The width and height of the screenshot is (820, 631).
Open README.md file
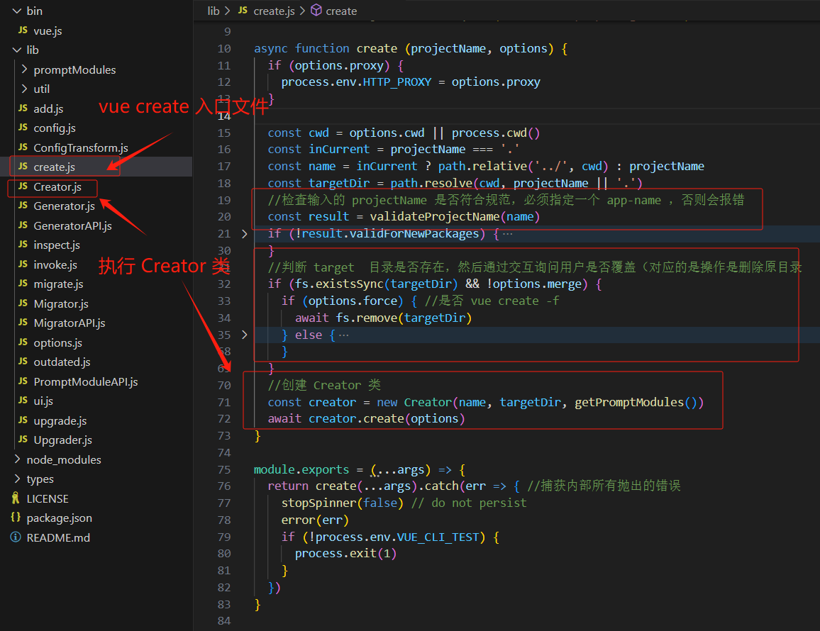pos(58,538)
